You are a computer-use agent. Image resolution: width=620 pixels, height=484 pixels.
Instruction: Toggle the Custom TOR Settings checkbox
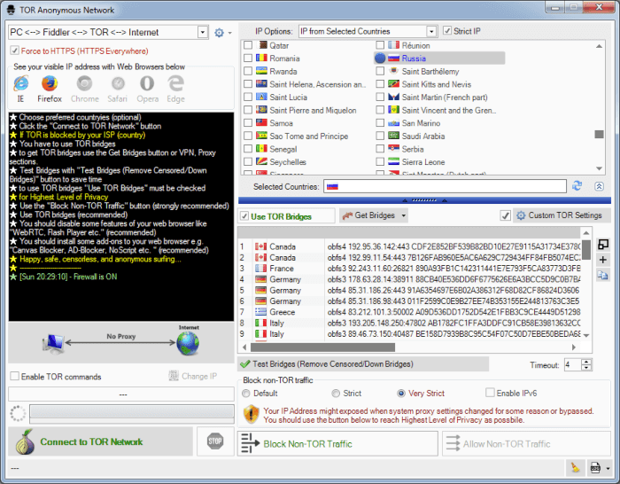click(x=506, y=215)
